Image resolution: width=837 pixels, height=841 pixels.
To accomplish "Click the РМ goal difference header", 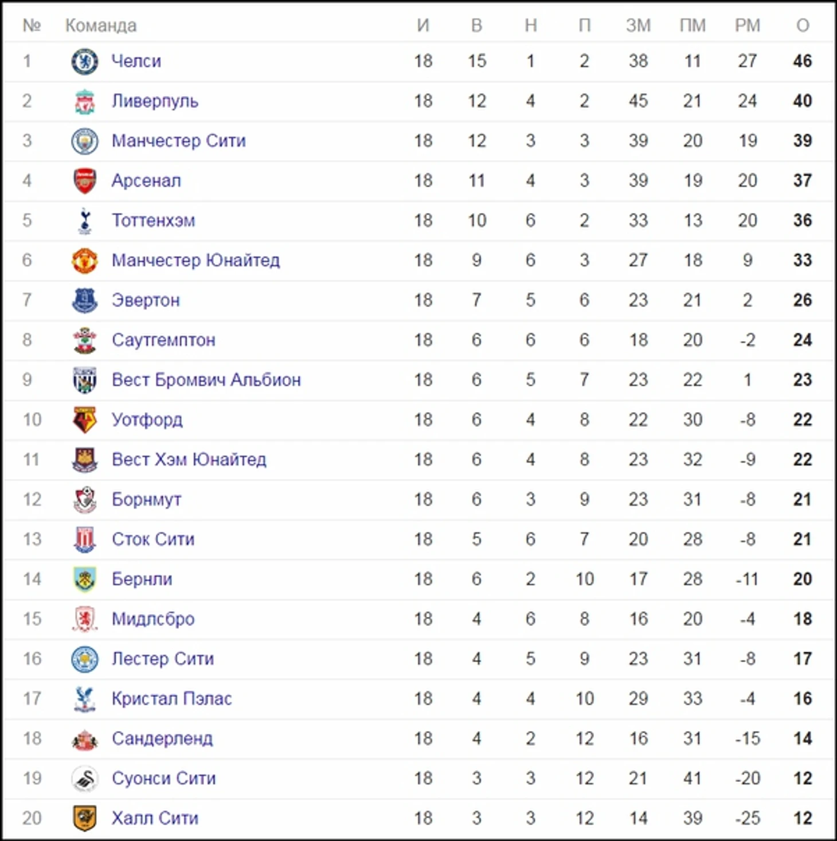I will (748, 26).
